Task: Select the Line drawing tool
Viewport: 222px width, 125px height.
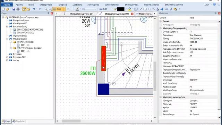Action: (x=141, y=9)
